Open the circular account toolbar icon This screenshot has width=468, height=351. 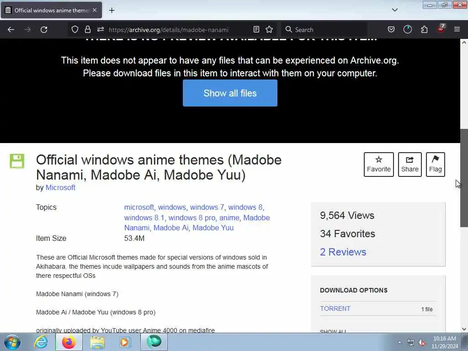point(407,29)
